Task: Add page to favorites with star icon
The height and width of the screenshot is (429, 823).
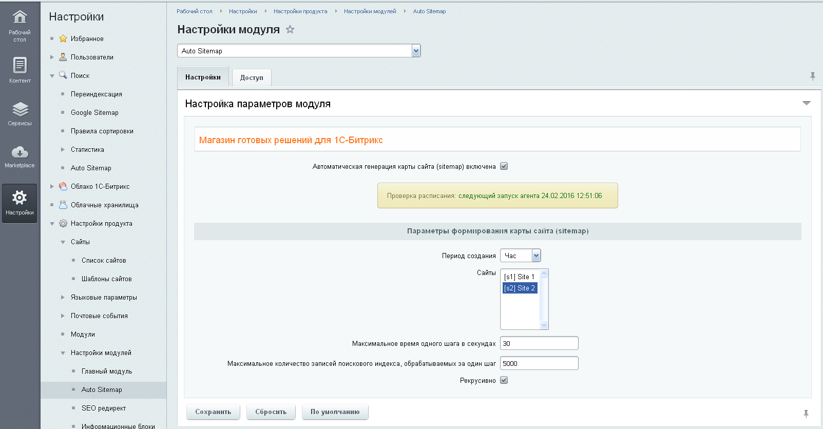Action: click(x=290, y=30)
